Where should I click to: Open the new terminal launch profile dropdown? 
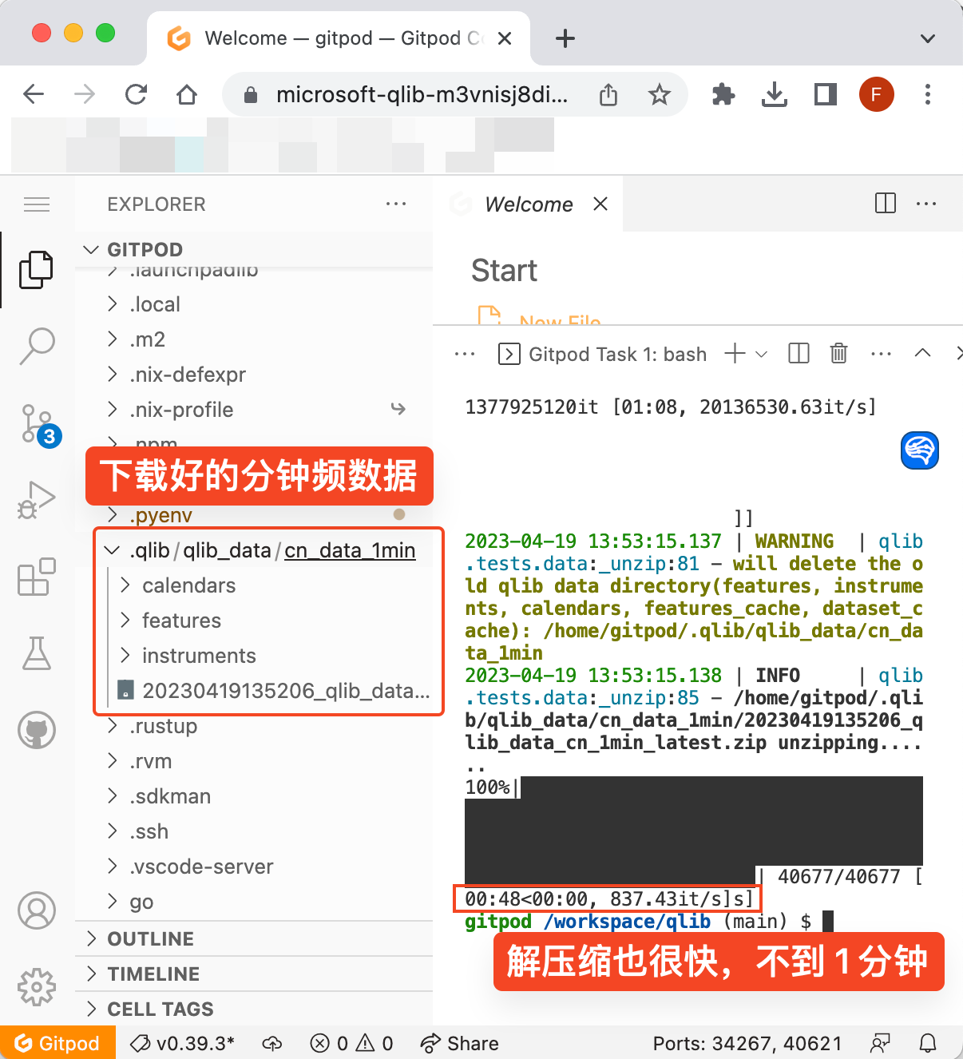click(762, 354)
